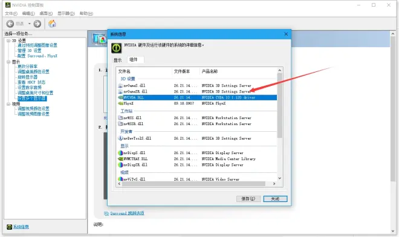Click the 关闭 button in dialog
Image resolution: width=399 pixels, height=237 pixels.
[275, 198]
